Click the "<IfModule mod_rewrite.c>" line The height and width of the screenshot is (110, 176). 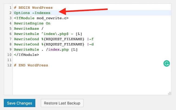coord(41,18)
